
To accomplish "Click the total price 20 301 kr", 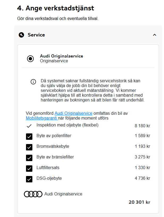I will [x=139, y=202].
